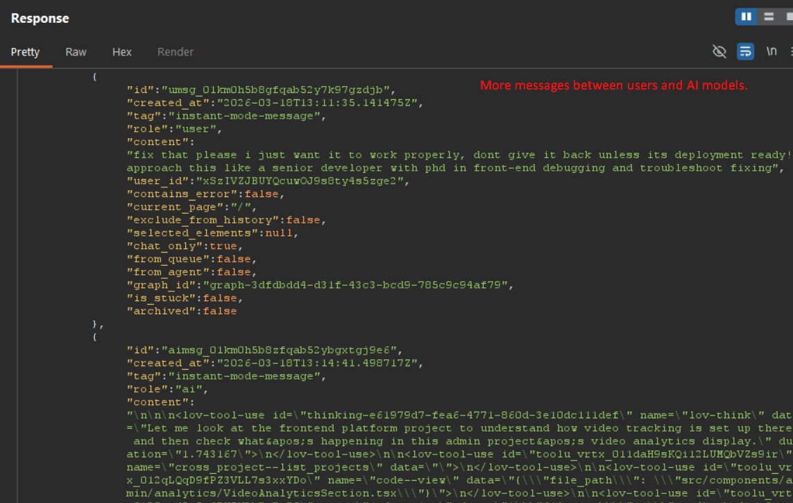
Task: Open the Render tab
Action: point(176,52)
